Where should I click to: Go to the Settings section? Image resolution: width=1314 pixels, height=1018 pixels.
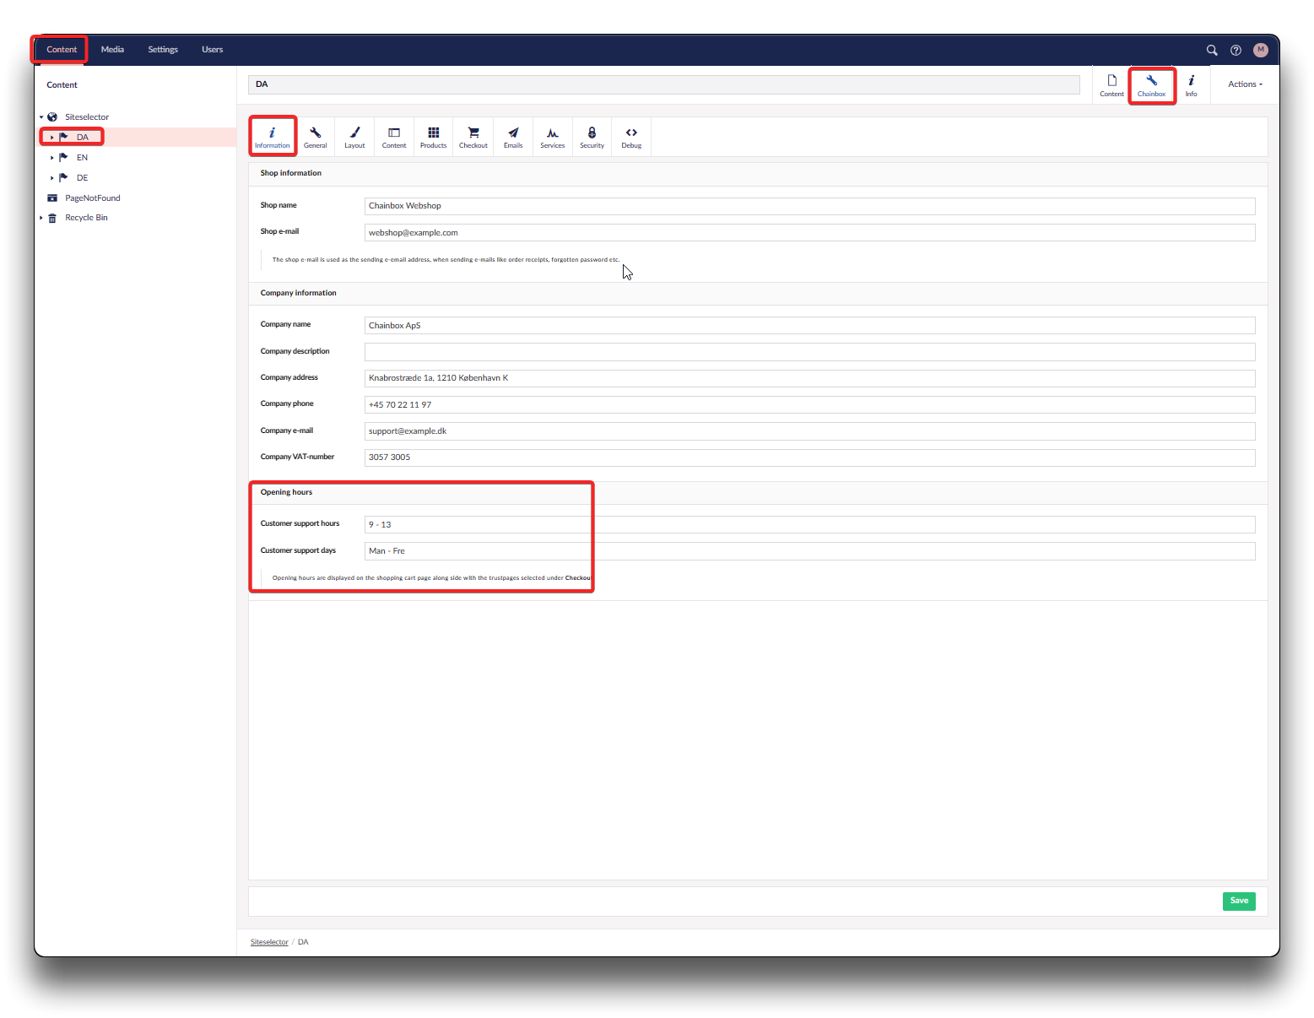coord(163,50)
